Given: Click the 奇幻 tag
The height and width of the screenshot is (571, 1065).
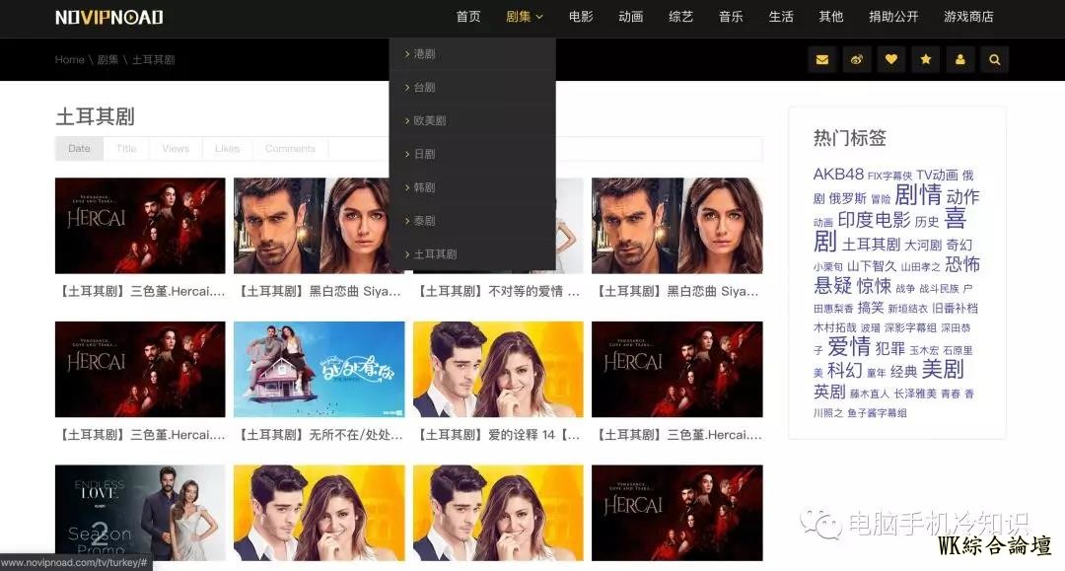Looking at the screenshot, I should tap(959, 245).
